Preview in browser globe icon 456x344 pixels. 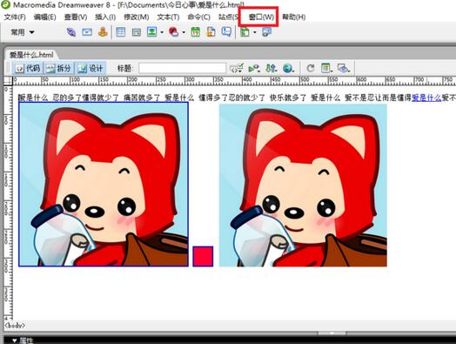pos(288,69)
